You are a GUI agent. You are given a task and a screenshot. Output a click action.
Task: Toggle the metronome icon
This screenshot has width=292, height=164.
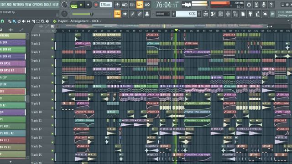pyautogui.click(x=117, y=5)
